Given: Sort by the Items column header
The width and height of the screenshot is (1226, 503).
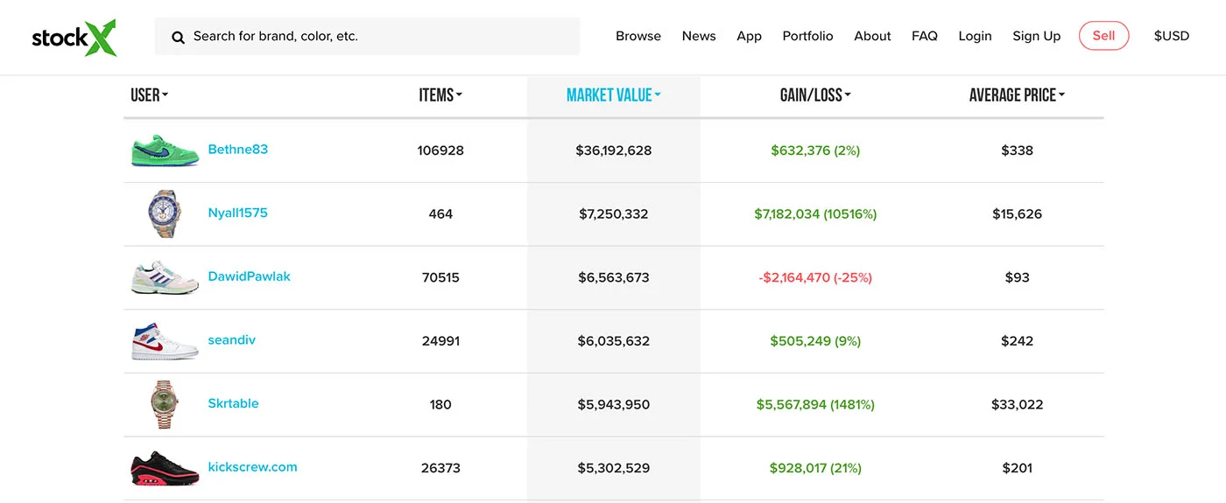Looking at the screenshot, I should coord(440,95).
